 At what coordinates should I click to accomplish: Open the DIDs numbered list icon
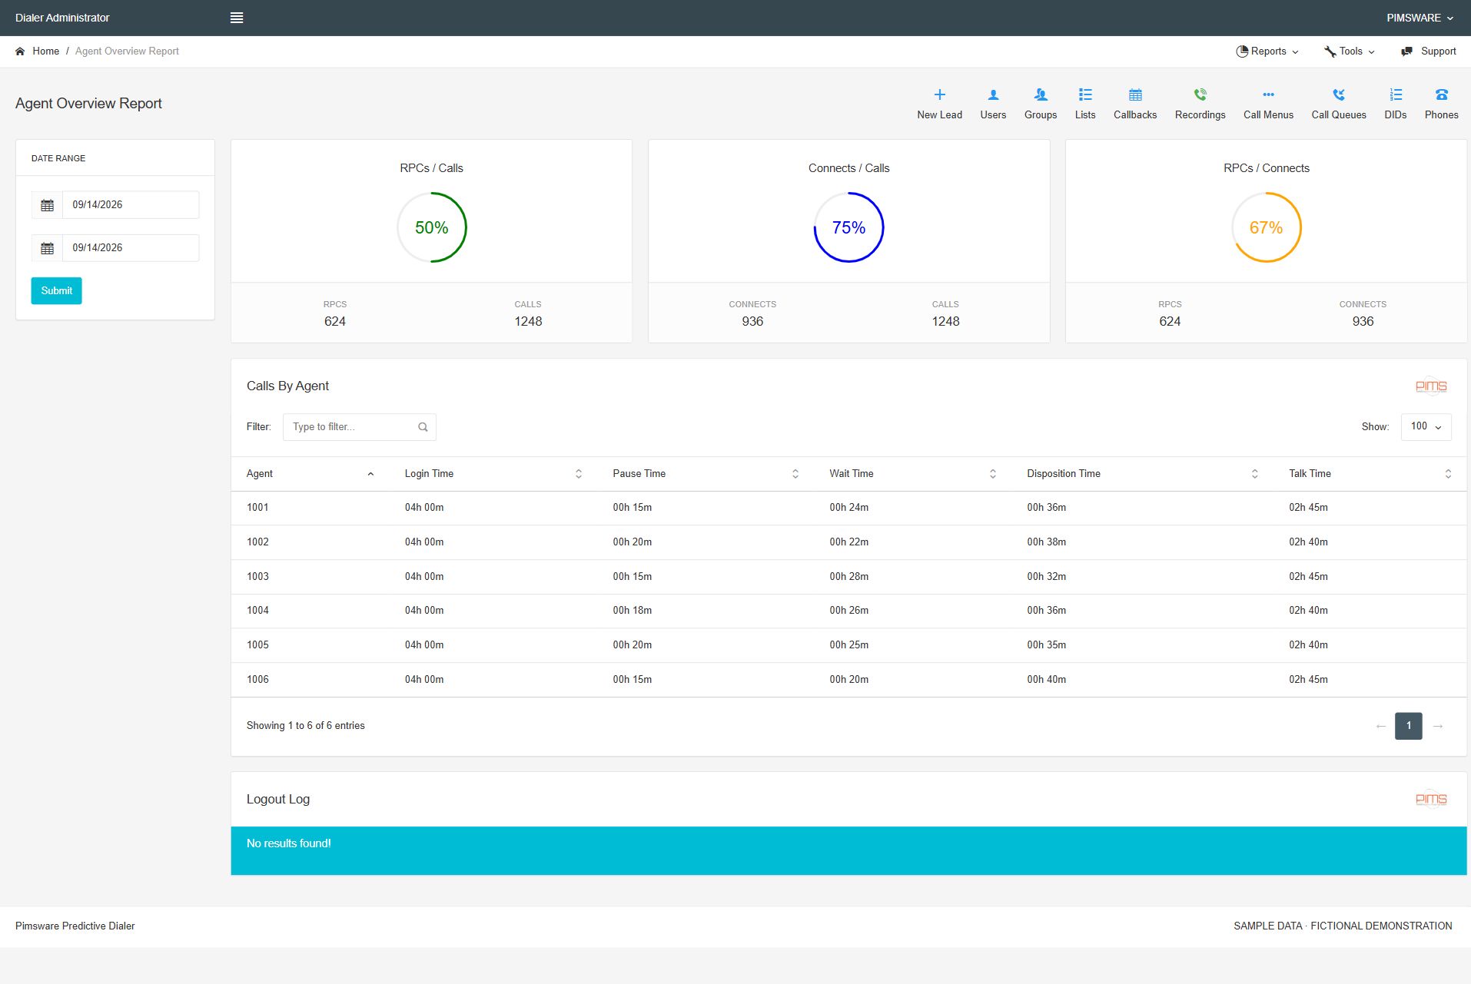click(1396, 94)
